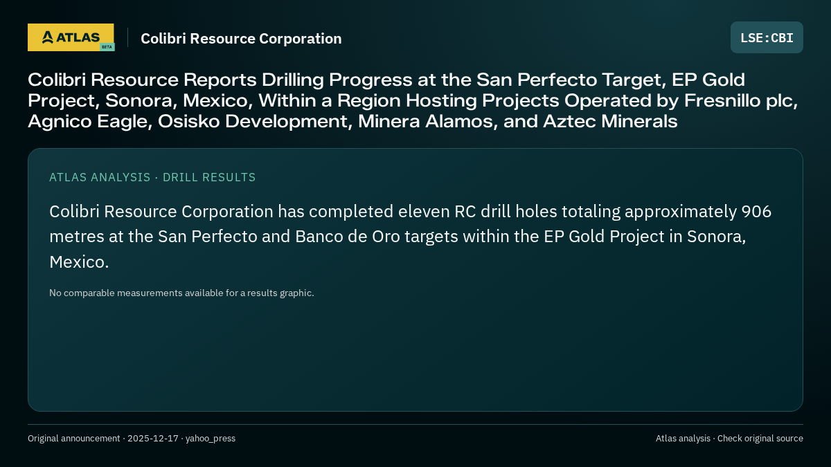Click the 'ATLAS ANALYSIS · DRILL RESULTS' label
Viewport: 831px width, 467px height.
pyautogui.click(x=152, y=177)
